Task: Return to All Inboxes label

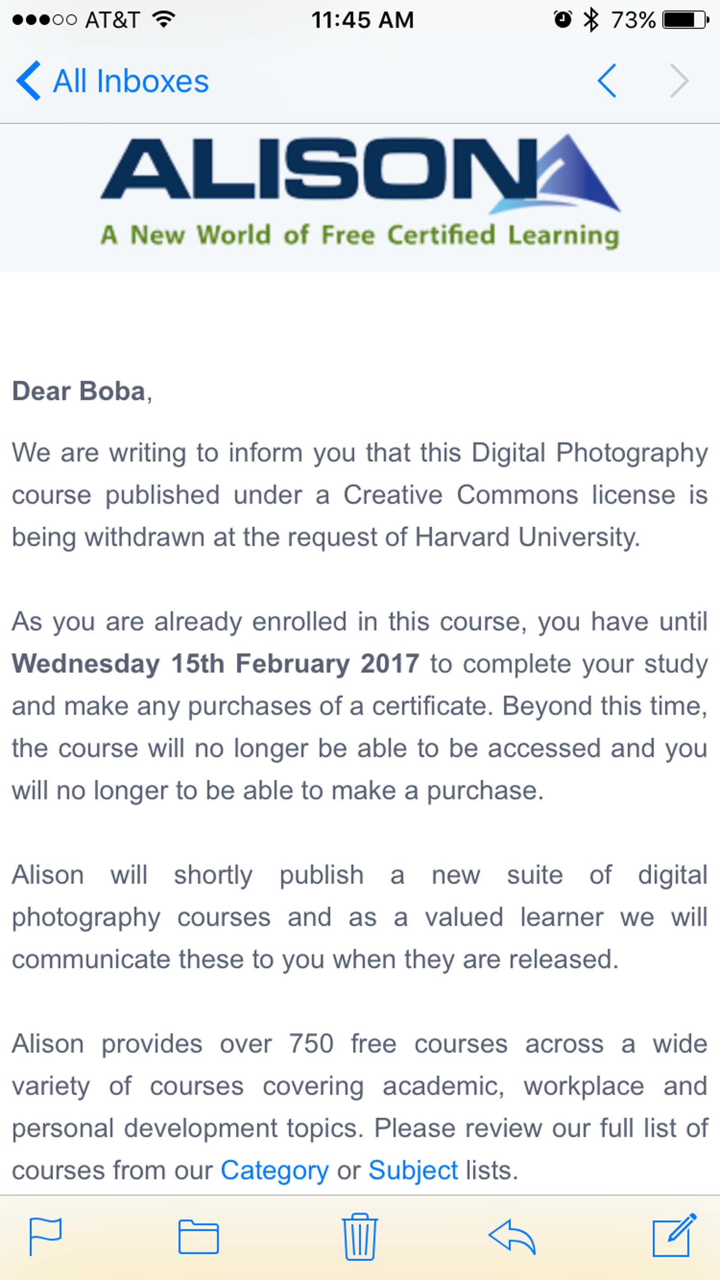Action: coord(131,81)
